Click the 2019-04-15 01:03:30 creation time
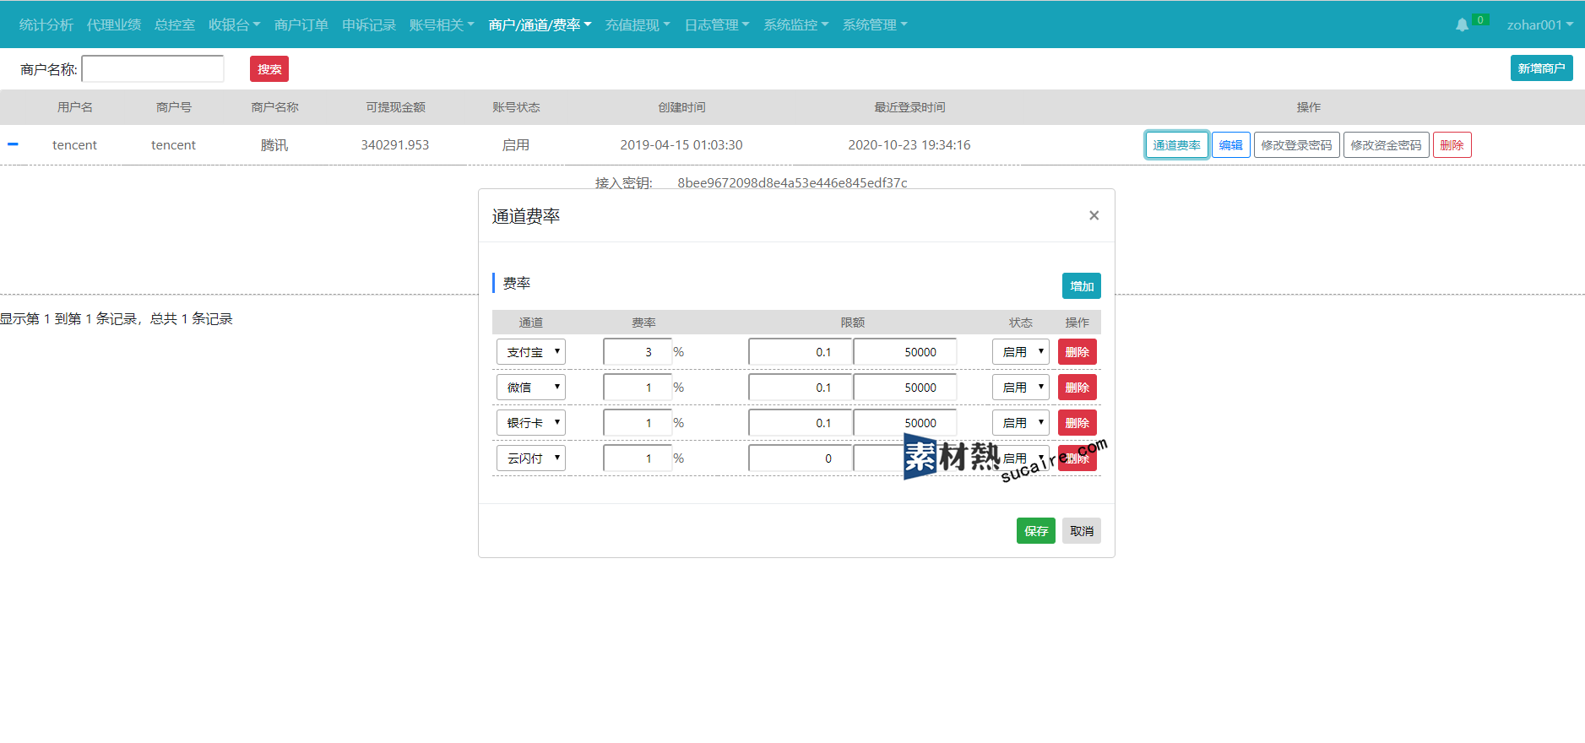The image size is (1585, 743). coord(681,145)
